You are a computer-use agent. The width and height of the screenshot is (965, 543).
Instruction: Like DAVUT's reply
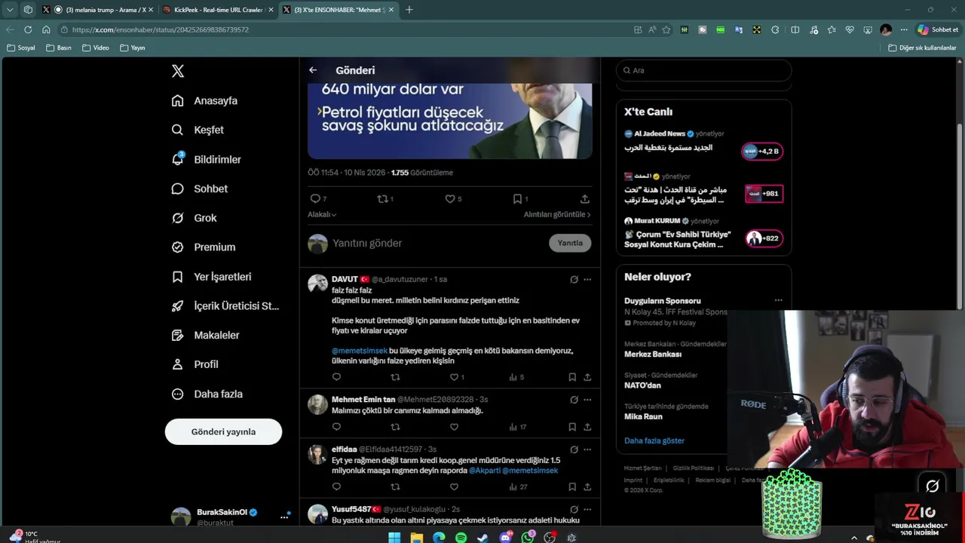454,377
